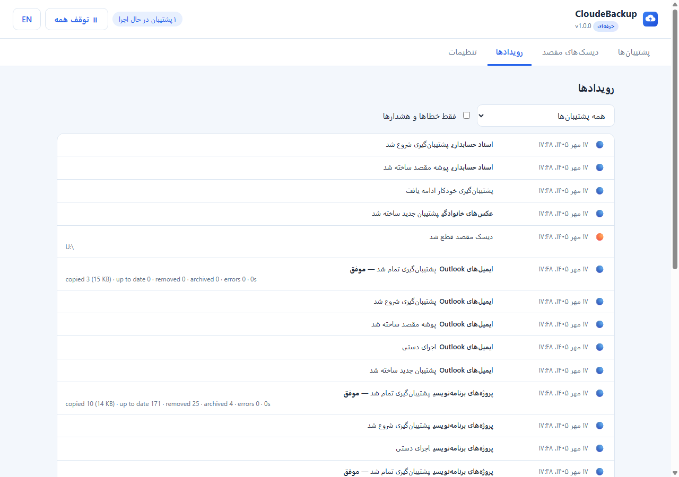Click 'اسناد حسابداری پشتیبان‌گیری شروع شد' event text

tap(440, 145)
